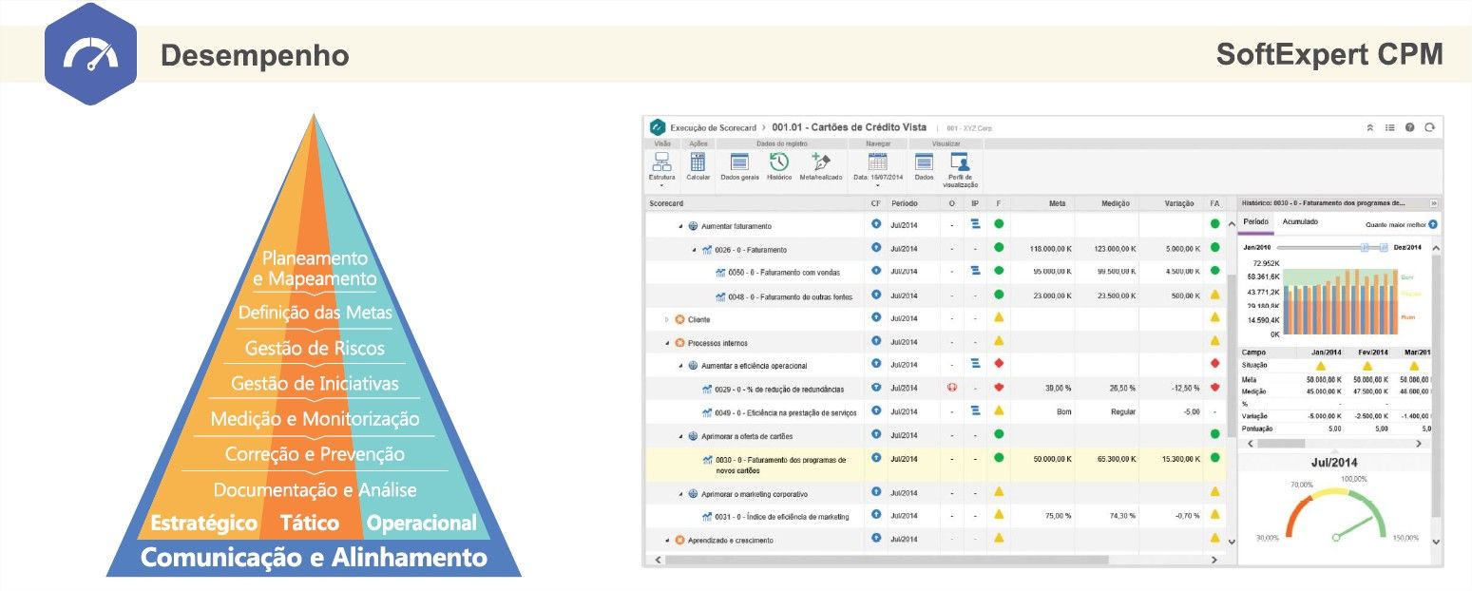Collapse Aumentar a eficiência operacional

click(680, 366)
